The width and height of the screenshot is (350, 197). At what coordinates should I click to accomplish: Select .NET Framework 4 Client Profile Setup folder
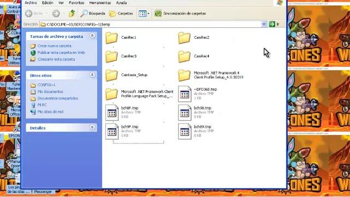[x=184, y=75]
